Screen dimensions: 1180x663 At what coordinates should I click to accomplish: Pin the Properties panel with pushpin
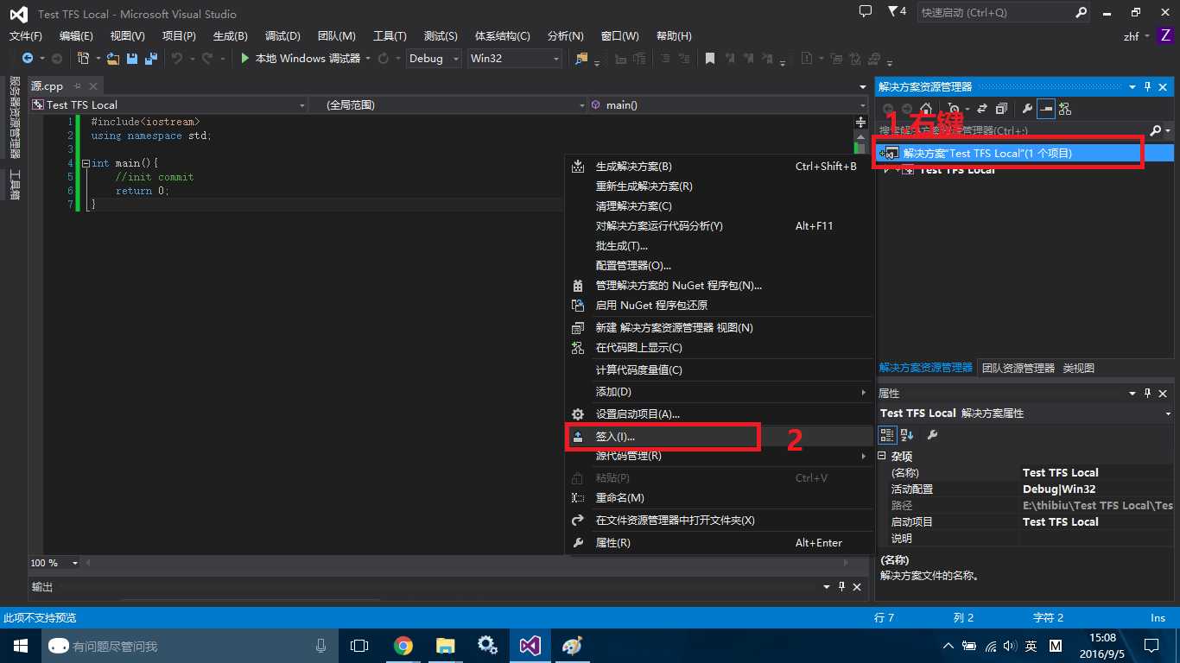(1148, 394)
